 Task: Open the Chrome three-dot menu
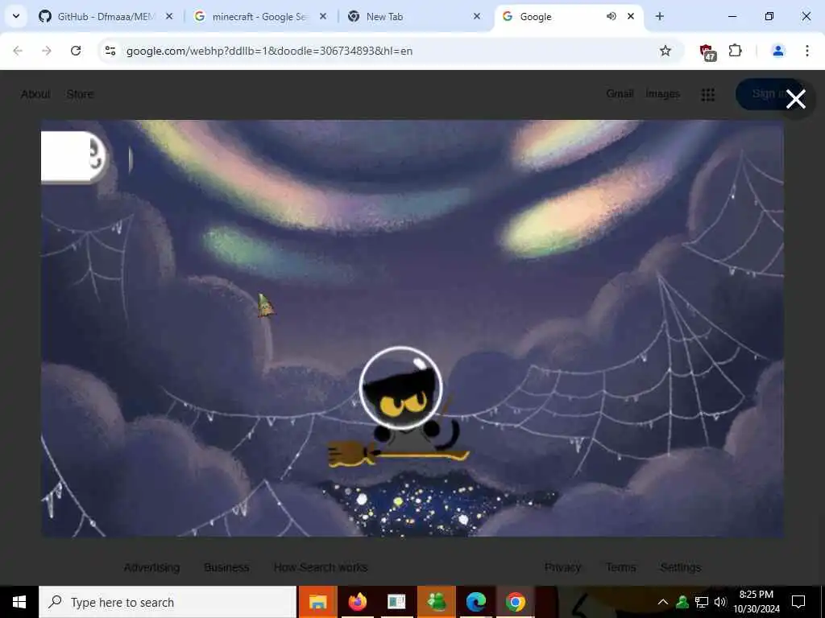coord(807,51)
